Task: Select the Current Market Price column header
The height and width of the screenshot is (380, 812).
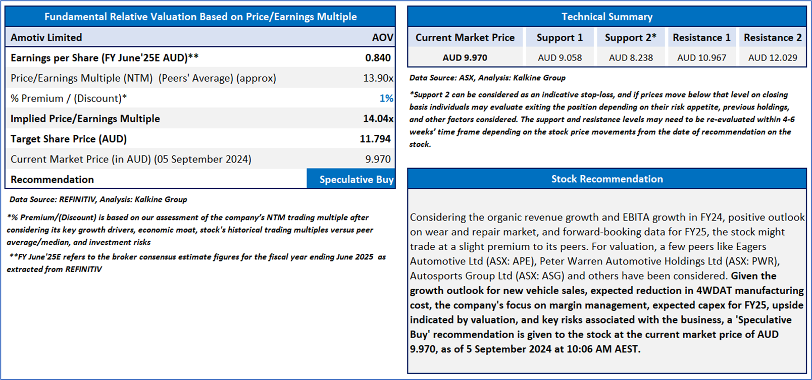Action: point(465,37)
